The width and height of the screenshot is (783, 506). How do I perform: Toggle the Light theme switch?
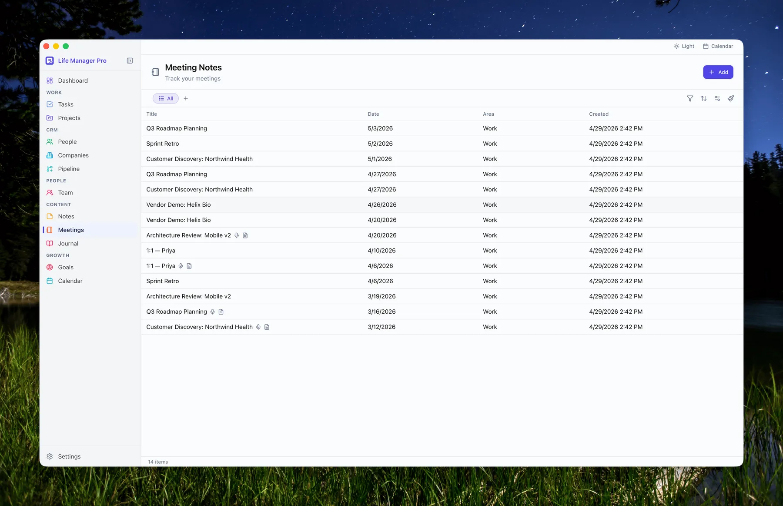[x=684, y=46]
